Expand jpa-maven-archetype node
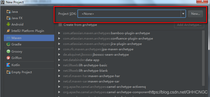 pyautogui.click(x=59, y=49)
